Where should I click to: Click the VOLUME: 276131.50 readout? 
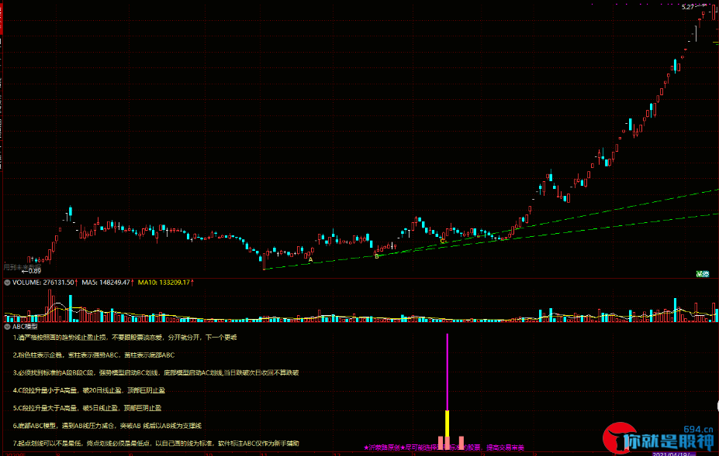click(x=45, y=283)
